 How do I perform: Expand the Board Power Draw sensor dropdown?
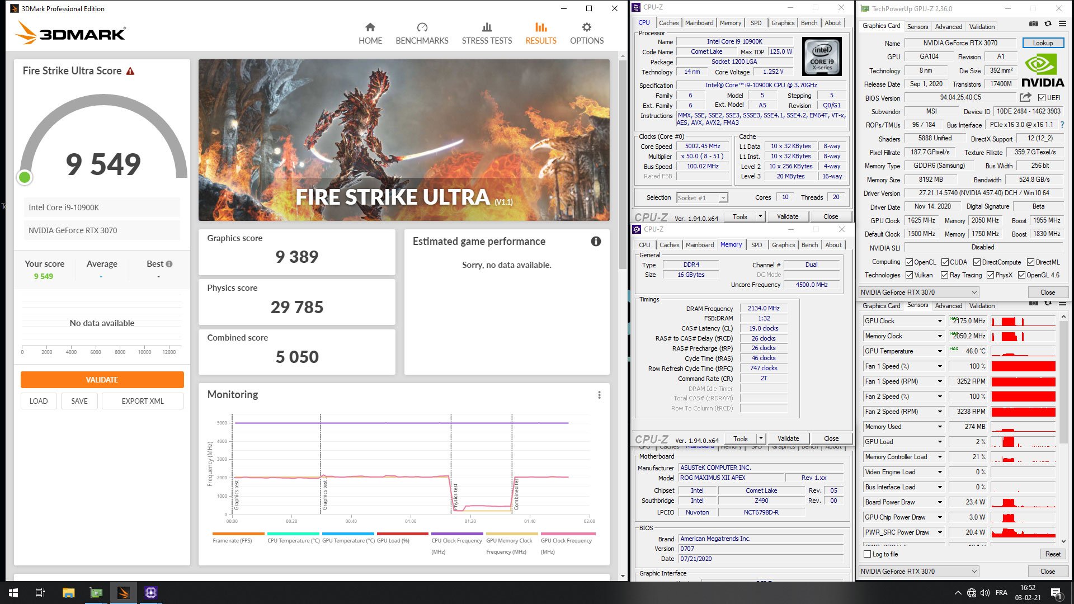coord(940,502)
